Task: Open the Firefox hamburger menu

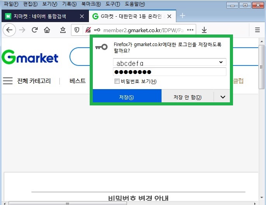Action: point(257,30)
